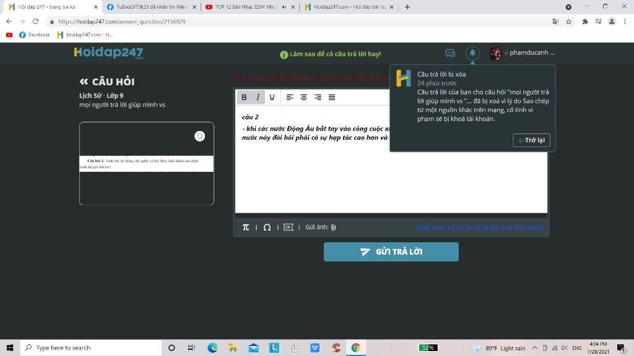Open the browser extensions puzzle icon
The height and width of the screenshot is (356, 634).
[x=584, y=22]
